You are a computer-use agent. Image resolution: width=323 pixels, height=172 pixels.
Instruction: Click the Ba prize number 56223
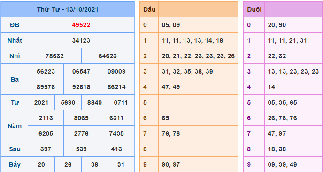coord(46,71)
